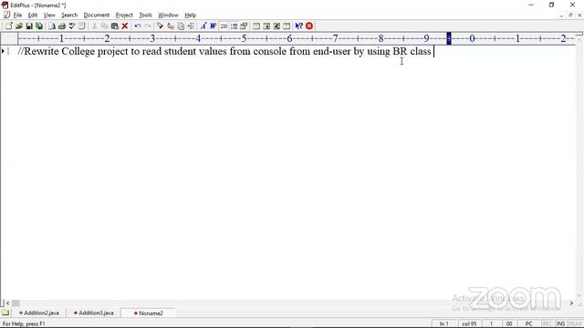
Task: Open the Preferences toolbar icon
Action: [244, 26]
